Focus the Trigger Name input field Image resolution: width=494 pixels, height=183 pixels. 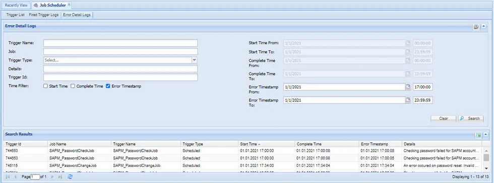(x=120, y=43)
